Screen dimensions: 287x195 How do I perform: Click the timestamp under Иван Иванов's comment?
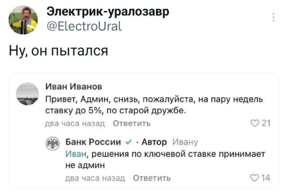tap(75, 123)
